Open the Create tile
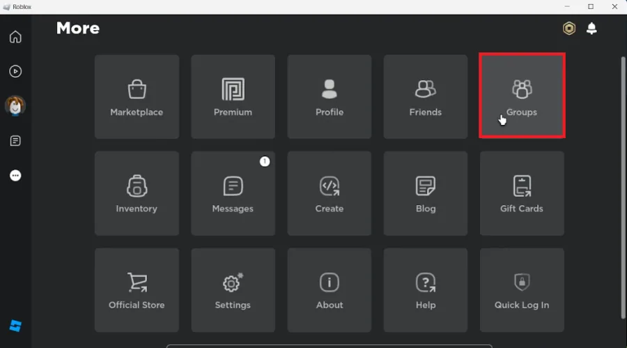 coord(330,193)
